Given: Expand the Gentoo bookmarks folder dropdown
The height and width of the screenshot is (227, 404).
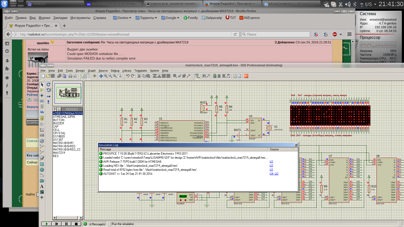Looking at the screenshot, I should (x=122, y=18).
